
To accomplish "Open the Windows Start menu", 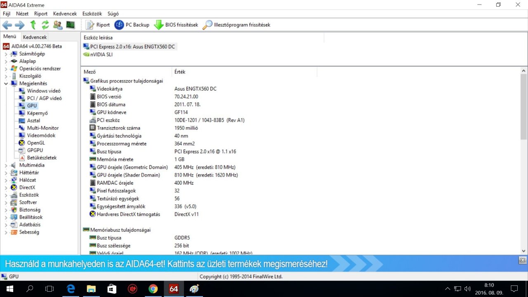I will point(10,289).
